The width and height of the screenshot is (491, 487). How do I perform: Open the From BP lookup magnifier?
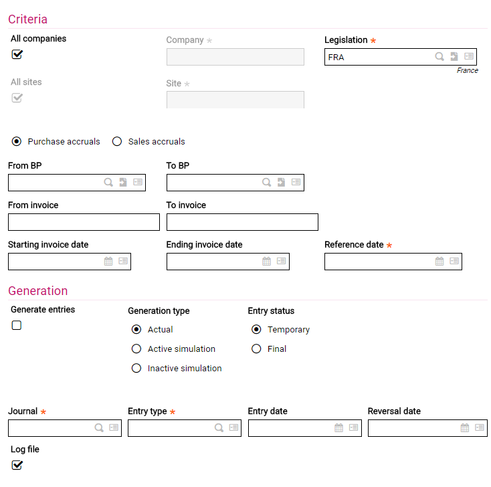pos(108,182)
